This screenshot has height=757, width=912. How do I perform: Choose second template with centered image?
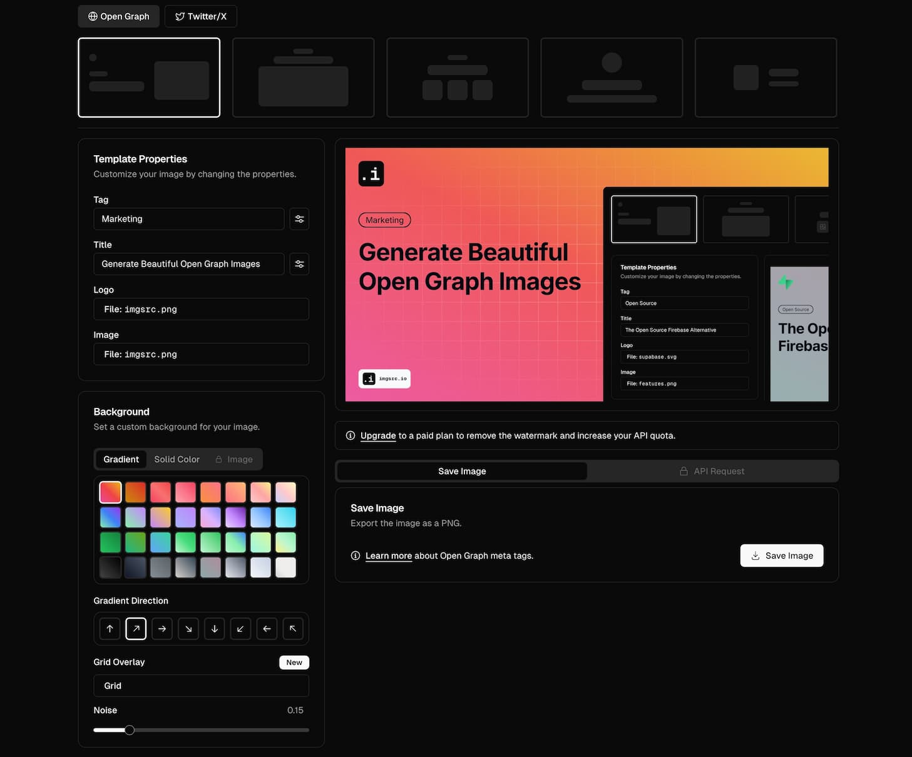pos(304,78)
